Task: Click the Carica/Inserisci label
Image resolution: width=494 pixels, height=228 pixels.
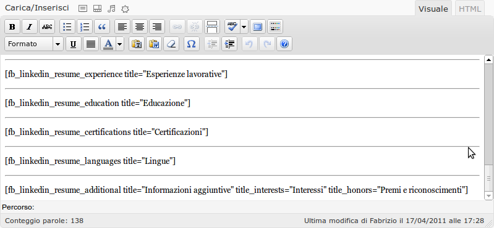Action: point(37,8)
